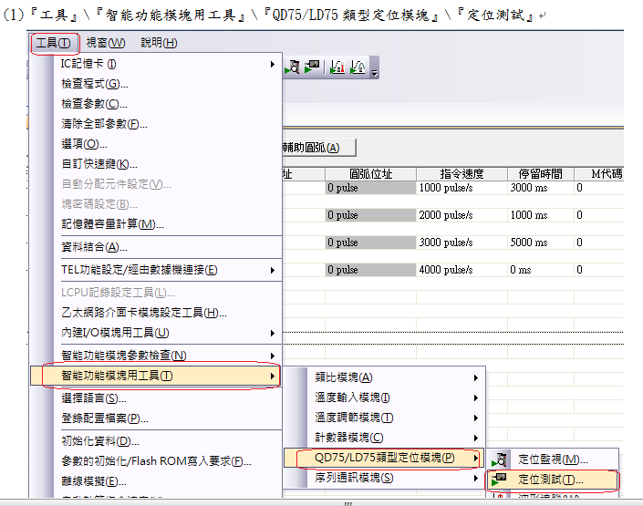This screenshot has height=506, width=643.
Task: Click the 定位測試 icon in submenu
Action: pyautogui.click(x=500, y=480)
